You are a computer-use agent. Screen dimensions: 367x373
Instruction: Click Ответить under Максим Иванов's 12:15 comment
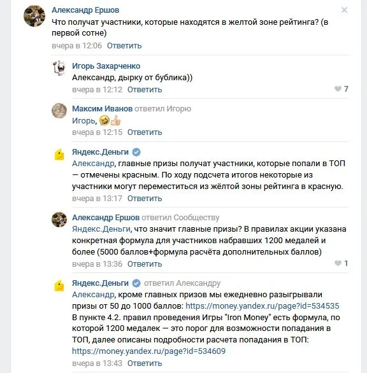tap(145, 132)
